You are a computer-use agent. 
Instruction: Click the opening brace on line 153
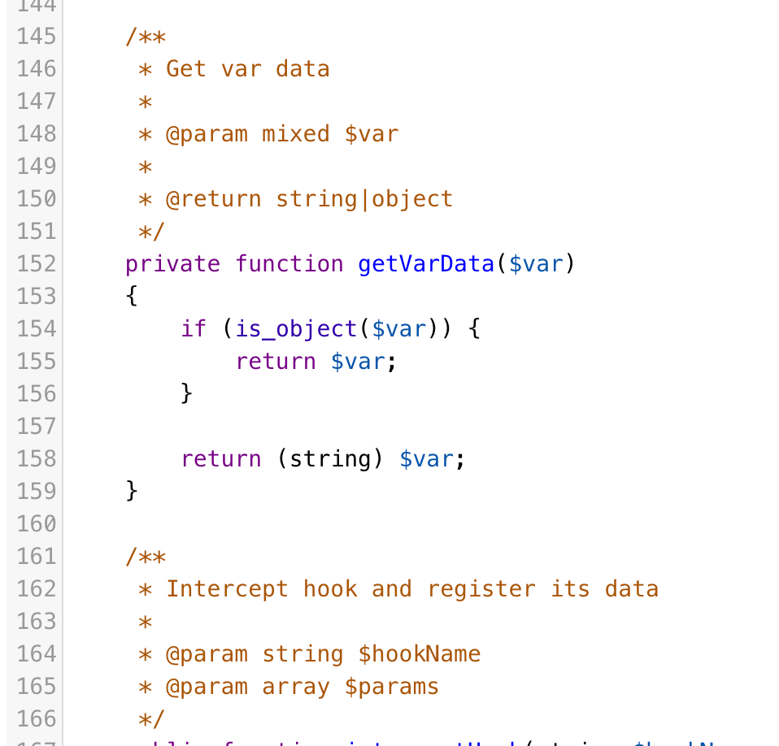[x=132, y=297]
